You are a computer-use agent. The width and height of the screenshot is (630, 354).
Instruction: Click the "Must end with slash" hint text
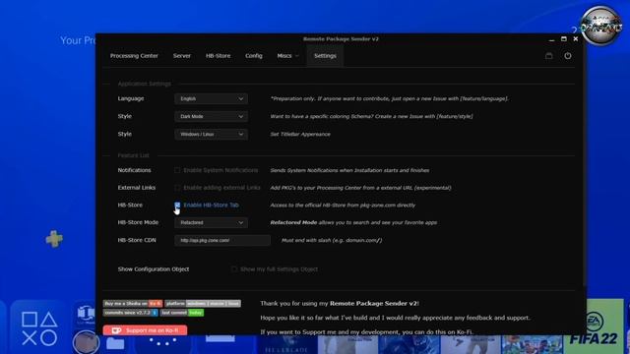pos(332,240)
